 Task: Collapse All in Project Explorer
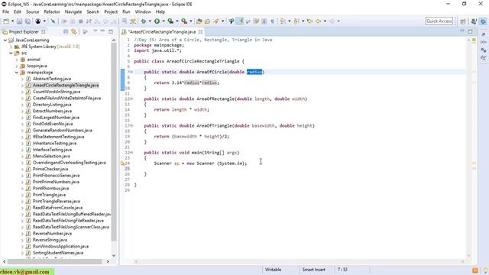[x=66, y=32]
